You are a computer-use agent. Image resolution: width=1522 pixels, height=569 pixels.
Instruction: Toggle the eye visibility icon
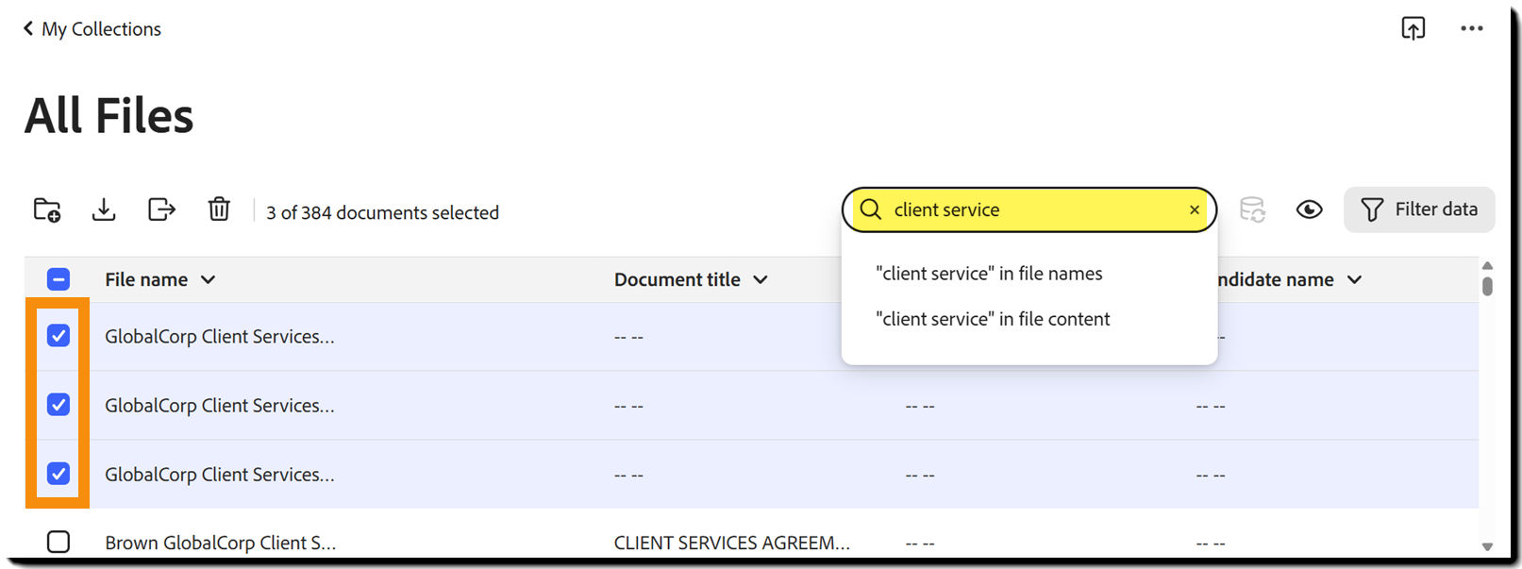pos(1309,209)
